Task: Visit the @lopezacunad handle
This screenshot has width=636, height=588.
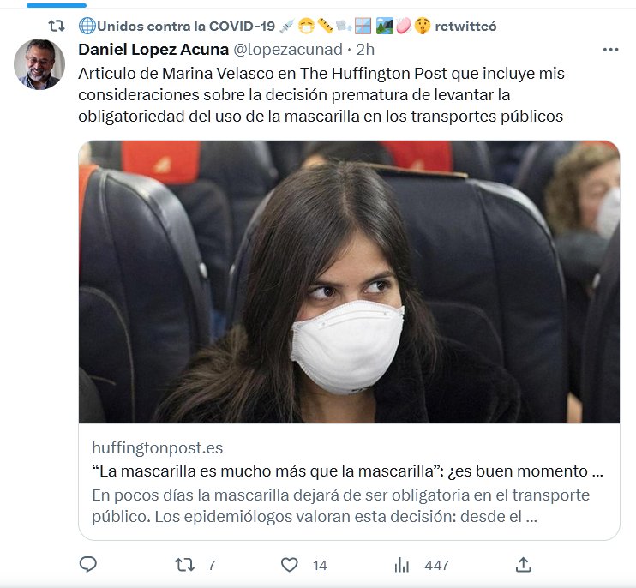Action: (x=288, y=50)
